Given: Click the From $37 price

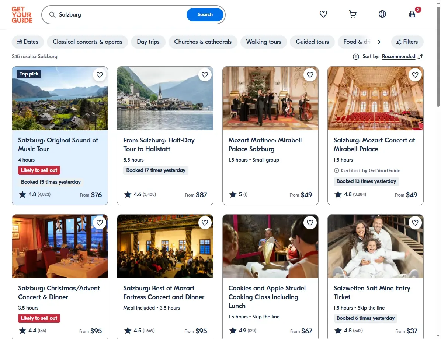Looking at the screenshot, I should (x=406, y=331).
